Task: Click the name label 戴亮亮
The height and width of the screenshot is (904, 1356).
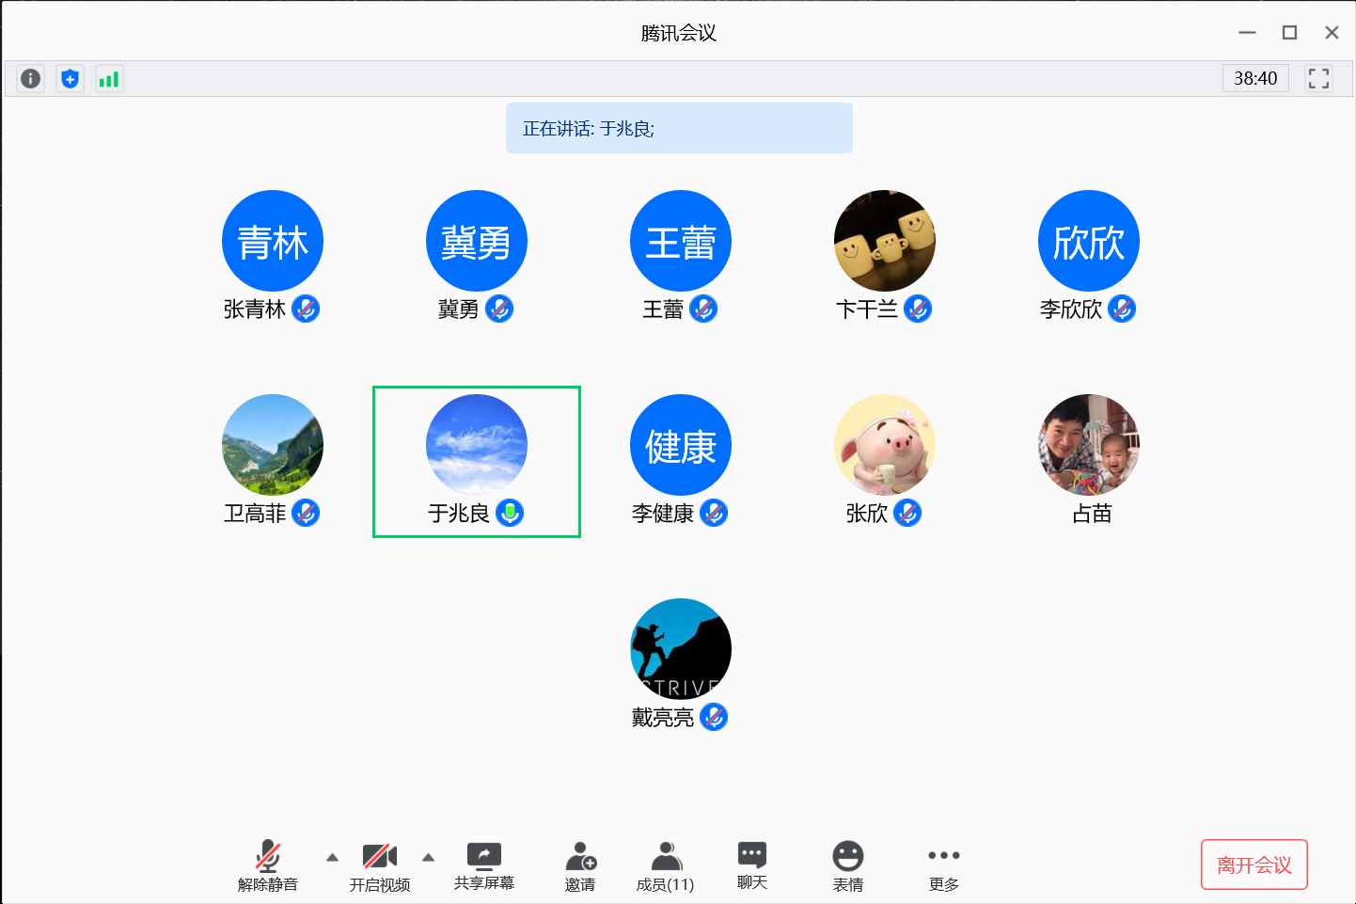Action: pyautogui.click(x=663, y=718)
